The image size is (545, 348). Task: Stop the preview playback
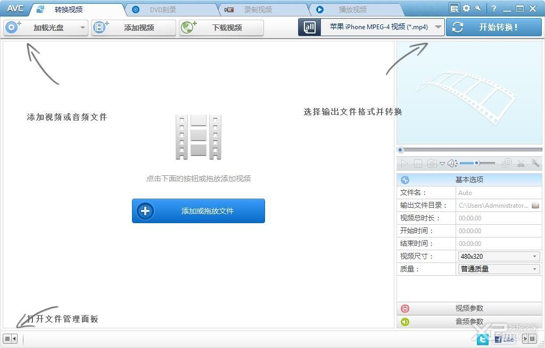[418, 164]
